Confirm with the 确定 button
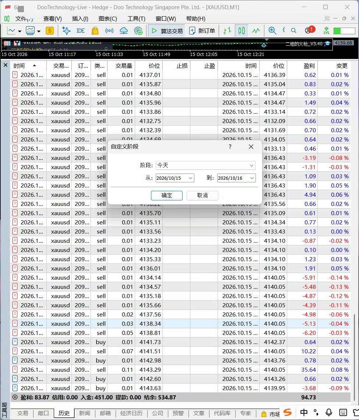The image size is (359, 420). coord(166,196)
